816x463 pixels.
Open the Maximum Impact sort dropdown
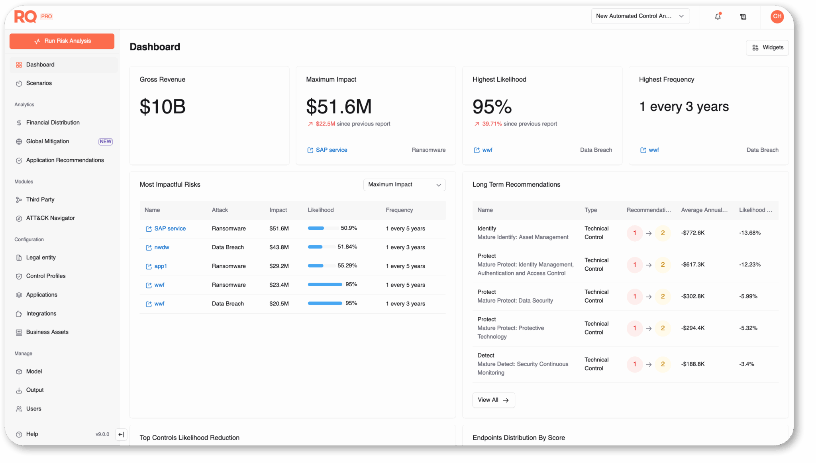[404, 185]
